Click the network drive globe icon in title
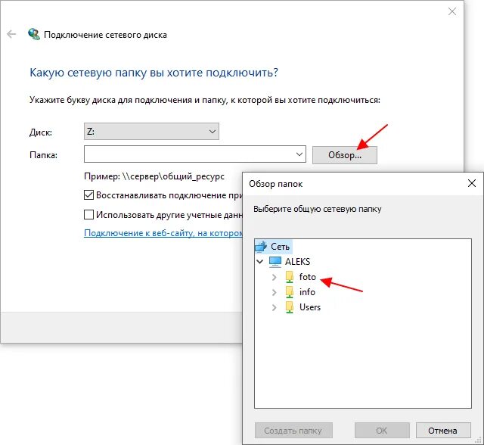 tap(34, 34)
